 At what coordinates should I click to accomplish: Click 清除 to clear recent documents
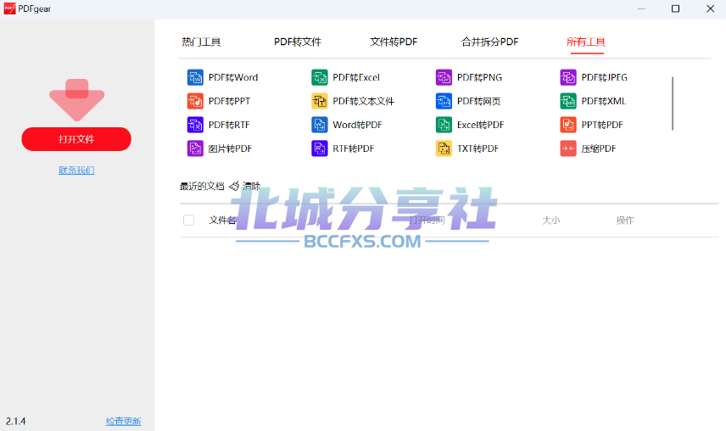[x=251, y=186]
